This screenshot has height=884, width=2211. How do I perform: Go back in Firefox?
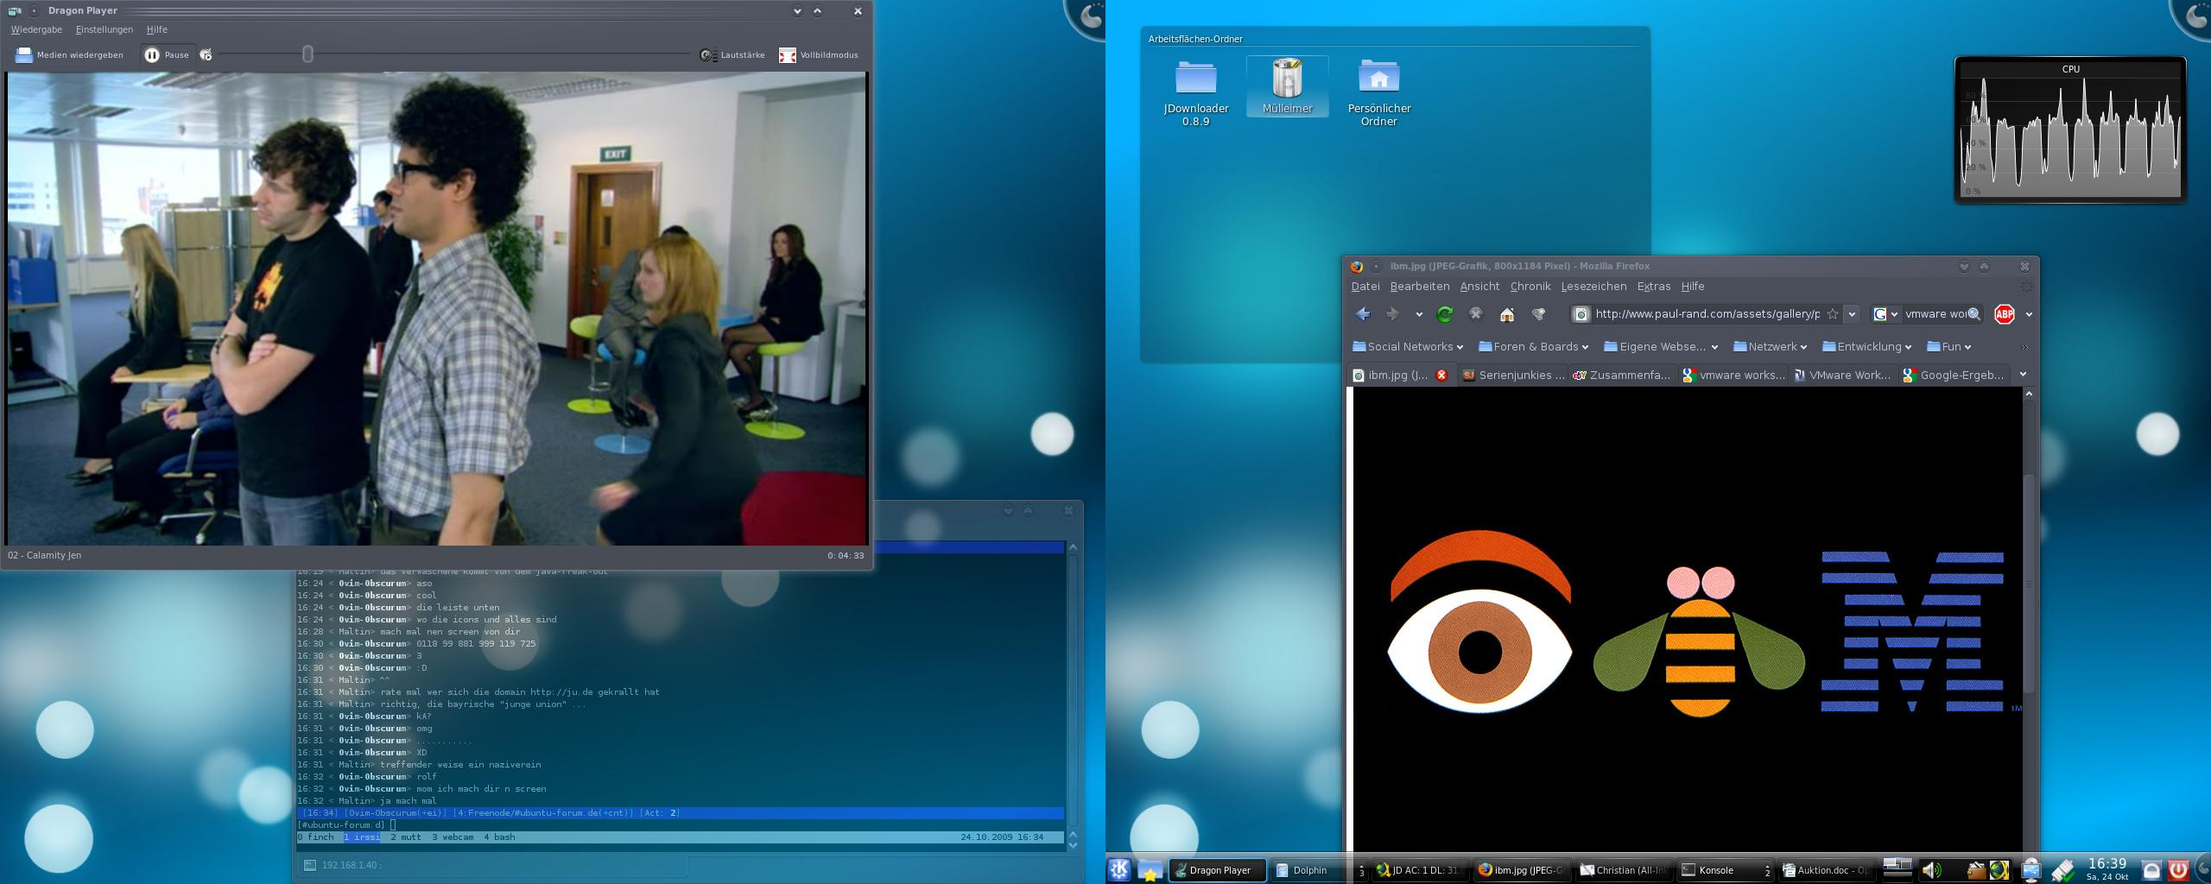point(1364,314)
